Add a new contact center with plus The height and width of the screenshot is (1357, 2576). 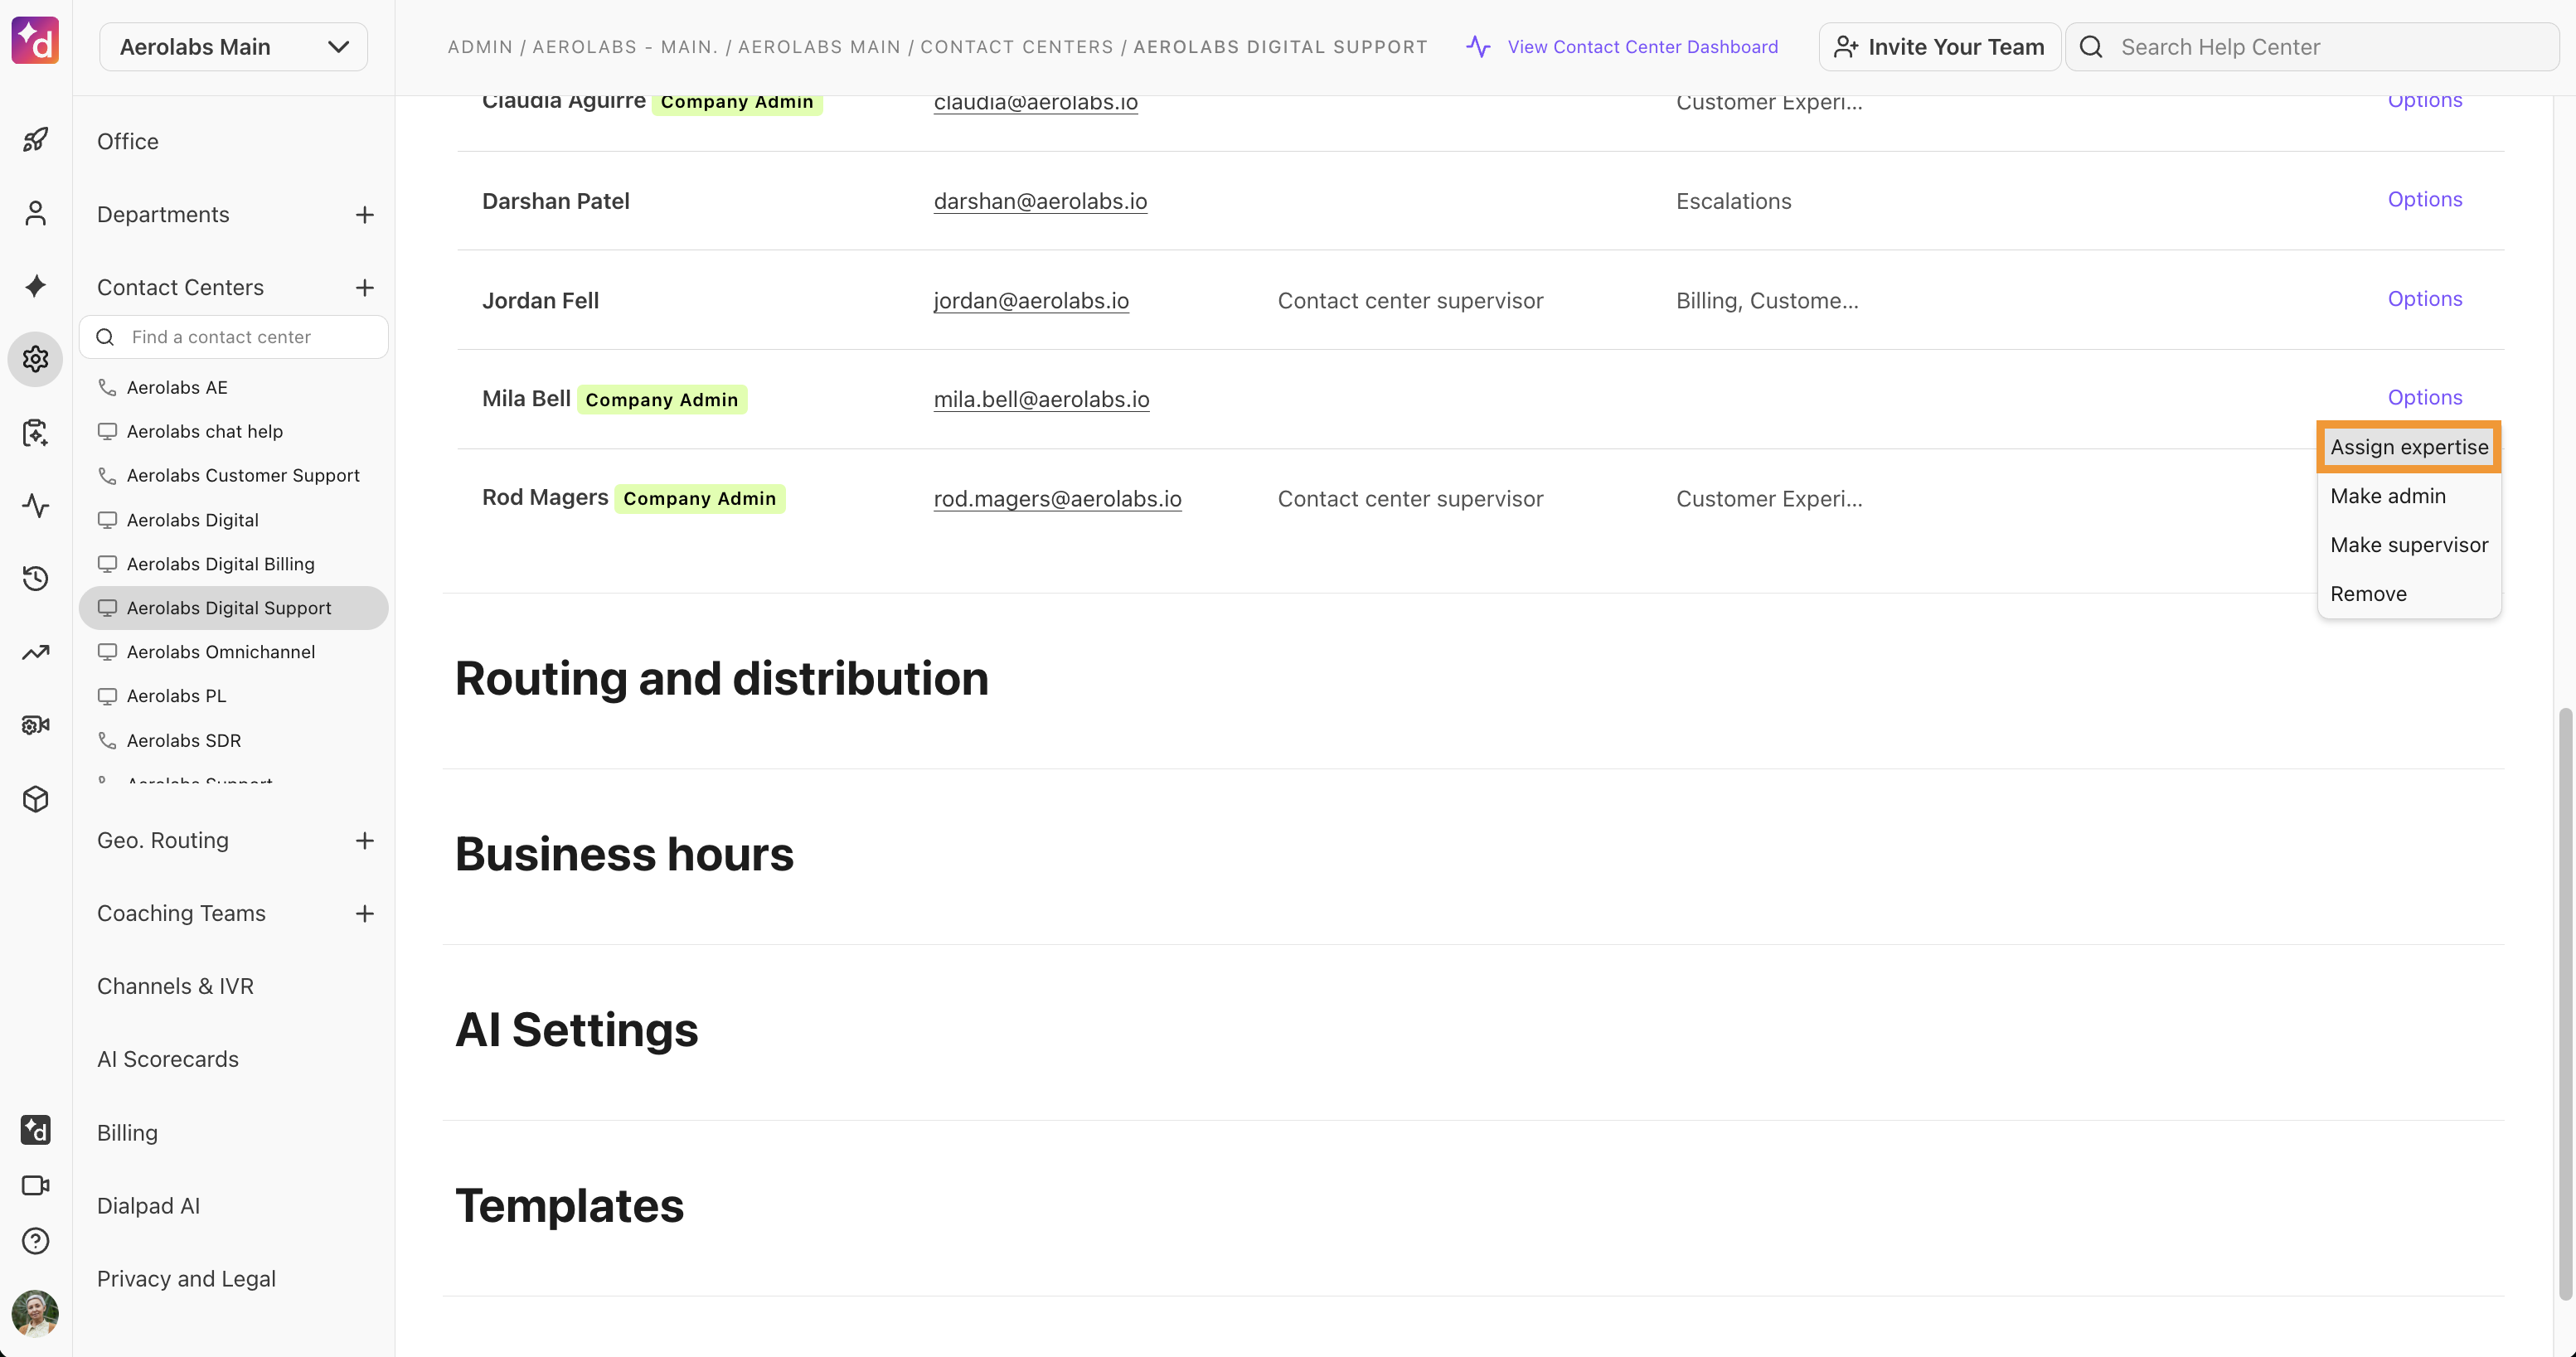point(364,288)
